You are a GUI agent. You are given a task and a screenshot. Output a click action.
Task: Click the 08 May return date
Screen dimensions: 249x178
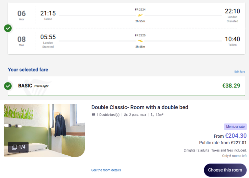(21, 41)
